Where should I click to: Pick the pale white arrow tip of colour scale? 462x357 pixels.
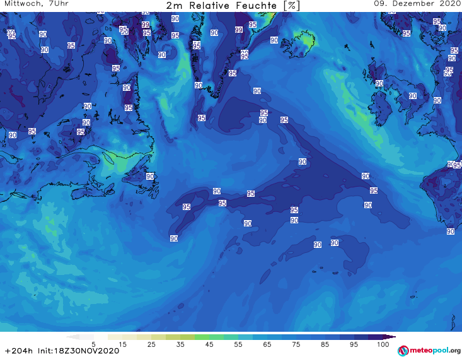[x=72, y=337]
